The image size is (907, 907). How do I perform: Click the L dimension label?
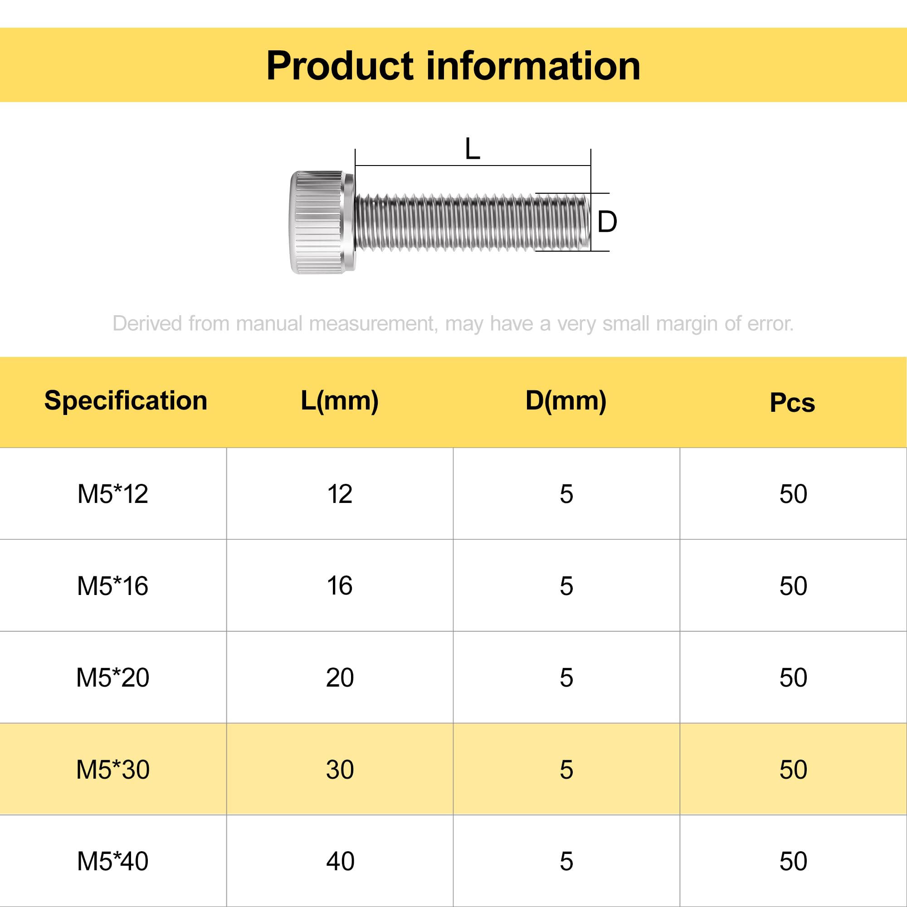click(472, 149)
